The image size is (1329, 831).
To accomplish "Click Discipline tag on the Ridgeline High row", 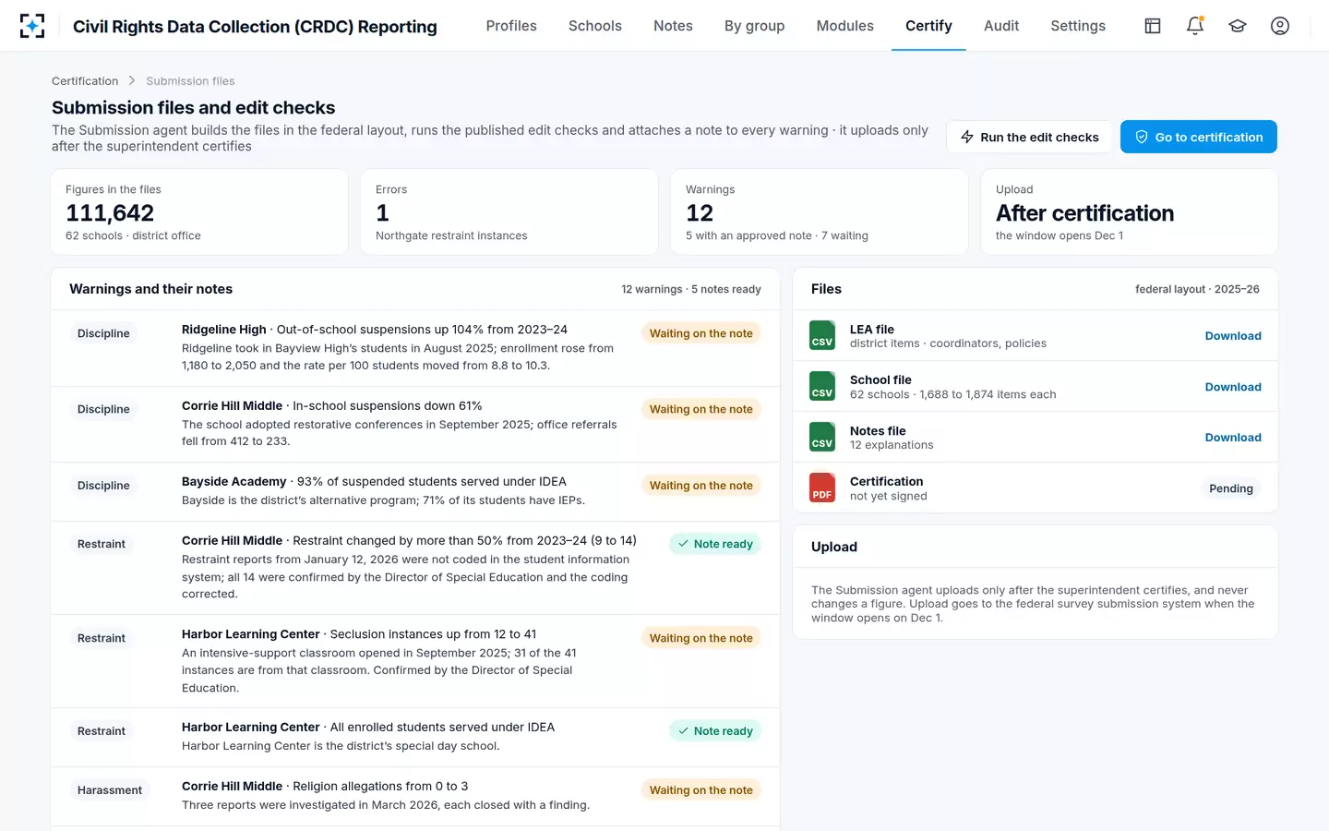I will pos(103,333).
